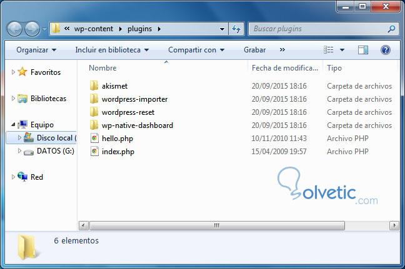Screen dimensions: 405x269
Task: Click the wordpress-importer folder icon
Action: coord(94,99)
